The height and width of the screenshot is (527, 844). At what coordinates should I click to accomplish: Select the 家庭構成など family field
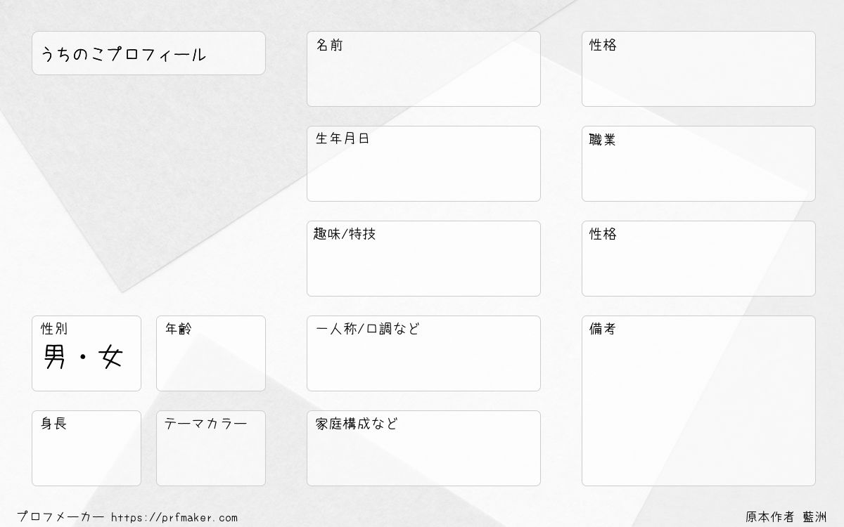[423, 448]
